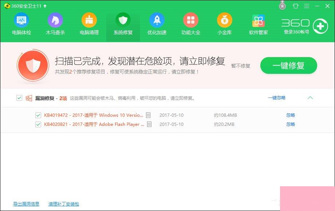The image size is (335, 211).
Task: Click the 360 account plus icon
Action: [320, 26]
